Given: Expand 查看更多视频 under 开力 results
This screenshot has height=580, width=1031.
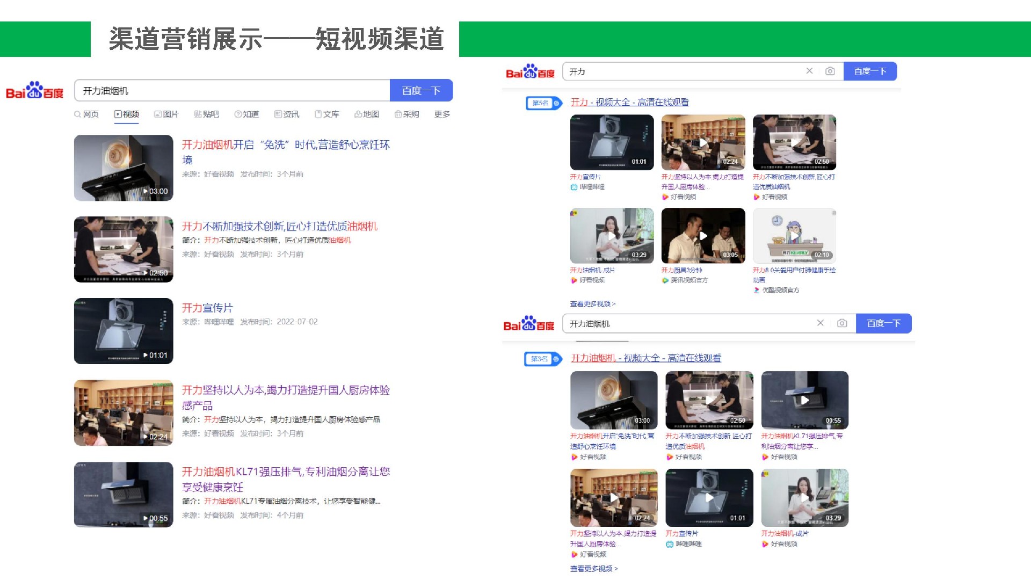Looking at the screenshot, I should tap(592, 304).
